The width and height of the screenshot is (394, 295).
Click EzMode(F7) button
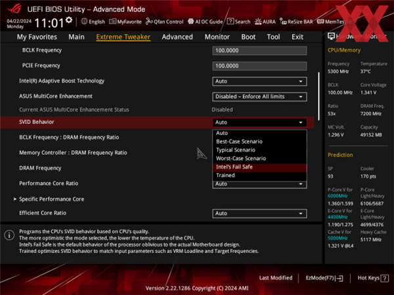click(324, 278)
